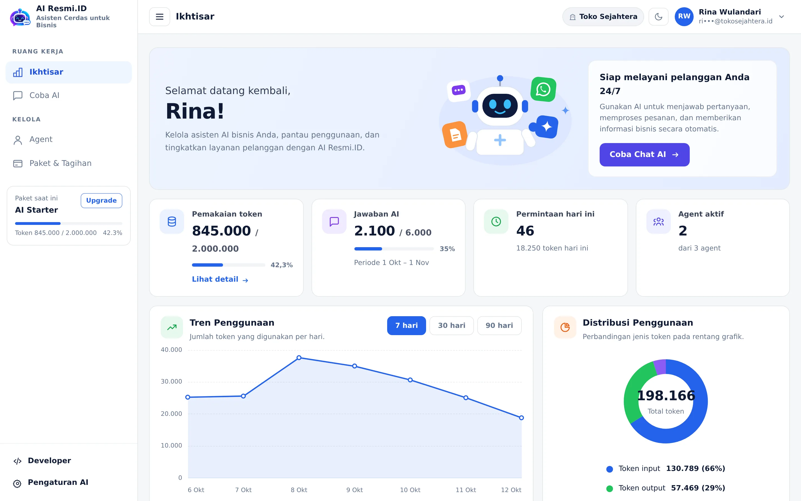The height and width of the screenshot is (501, 801).
Task: Click the '18.250 token hari ini' text
Action: [x=552, y=248]
